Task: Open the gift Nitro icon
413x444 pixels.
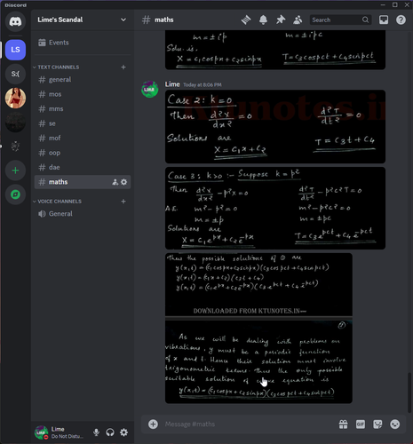Action: [x=344, y=424]
